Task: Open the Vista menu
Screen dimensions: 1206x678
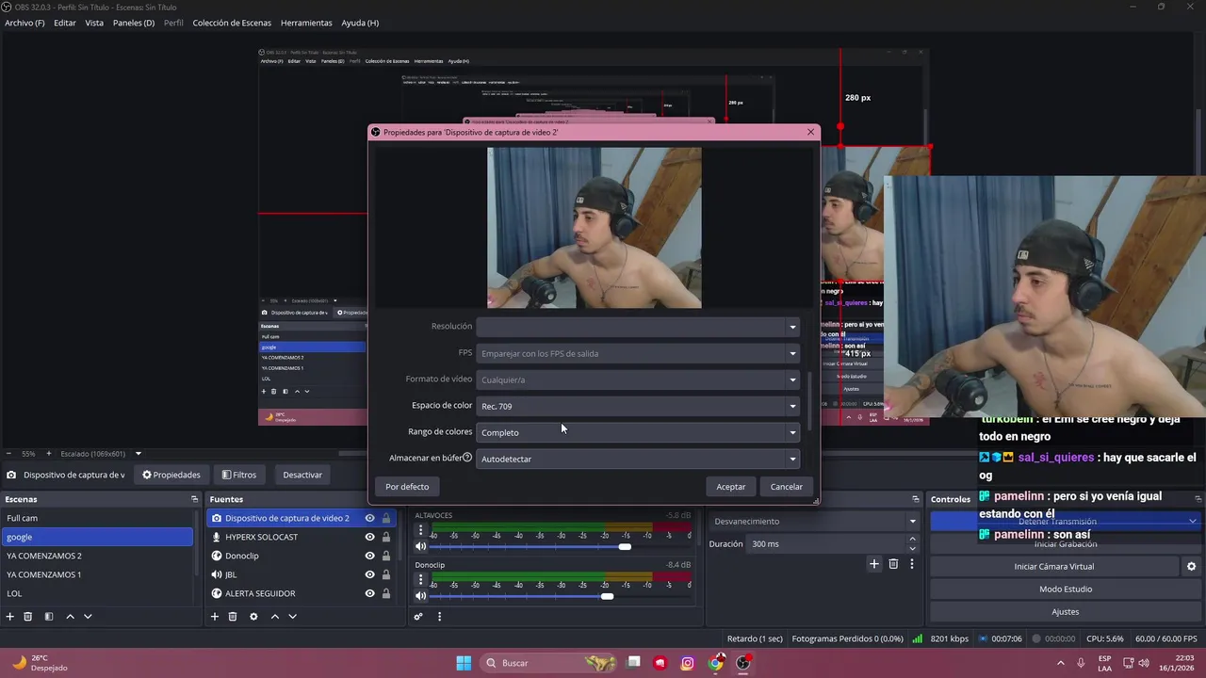Action: pos(94,23)
